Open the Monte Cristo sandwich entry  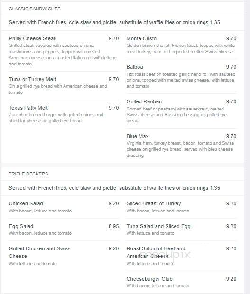coord(141,38)
